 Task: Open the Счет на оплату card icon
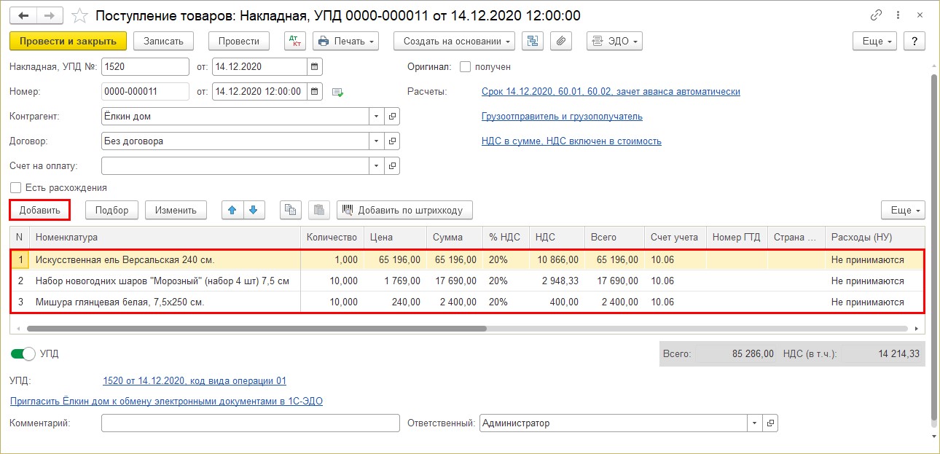tap(392, 165)
